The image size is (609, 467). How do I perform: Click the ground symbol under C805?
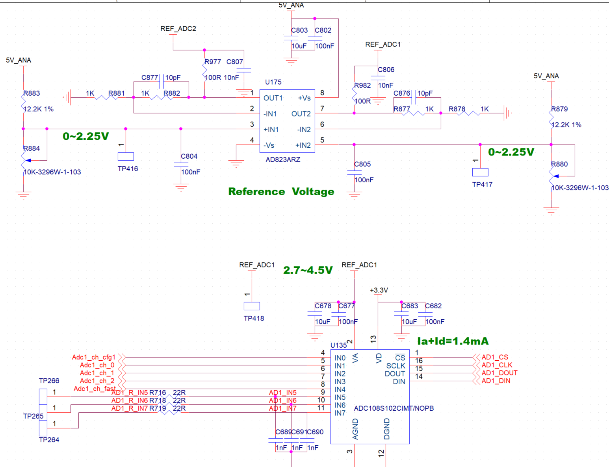tap(354, 195)
